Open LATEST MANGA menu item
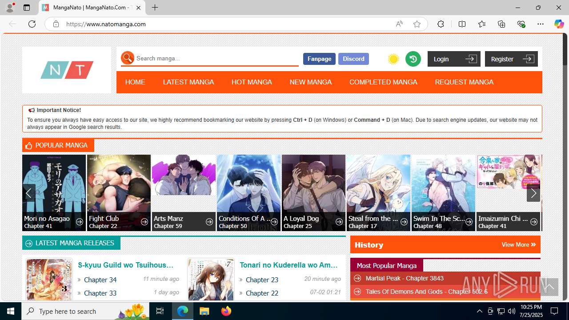Screen dimensions: 569x320 tap(188, 82)
